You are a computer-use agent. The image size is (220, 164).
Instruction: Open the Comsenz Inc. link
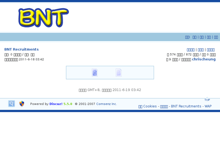pyautogui.click(x=107, y=104)
